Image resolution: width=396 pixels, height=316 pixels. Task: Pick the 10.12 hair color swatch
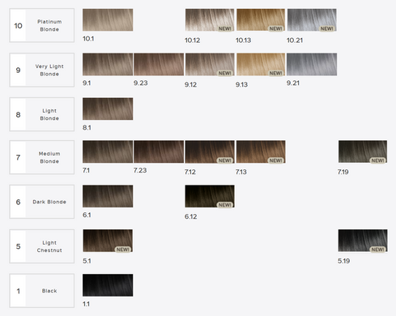pyautogui.click(x=210, y=19)
